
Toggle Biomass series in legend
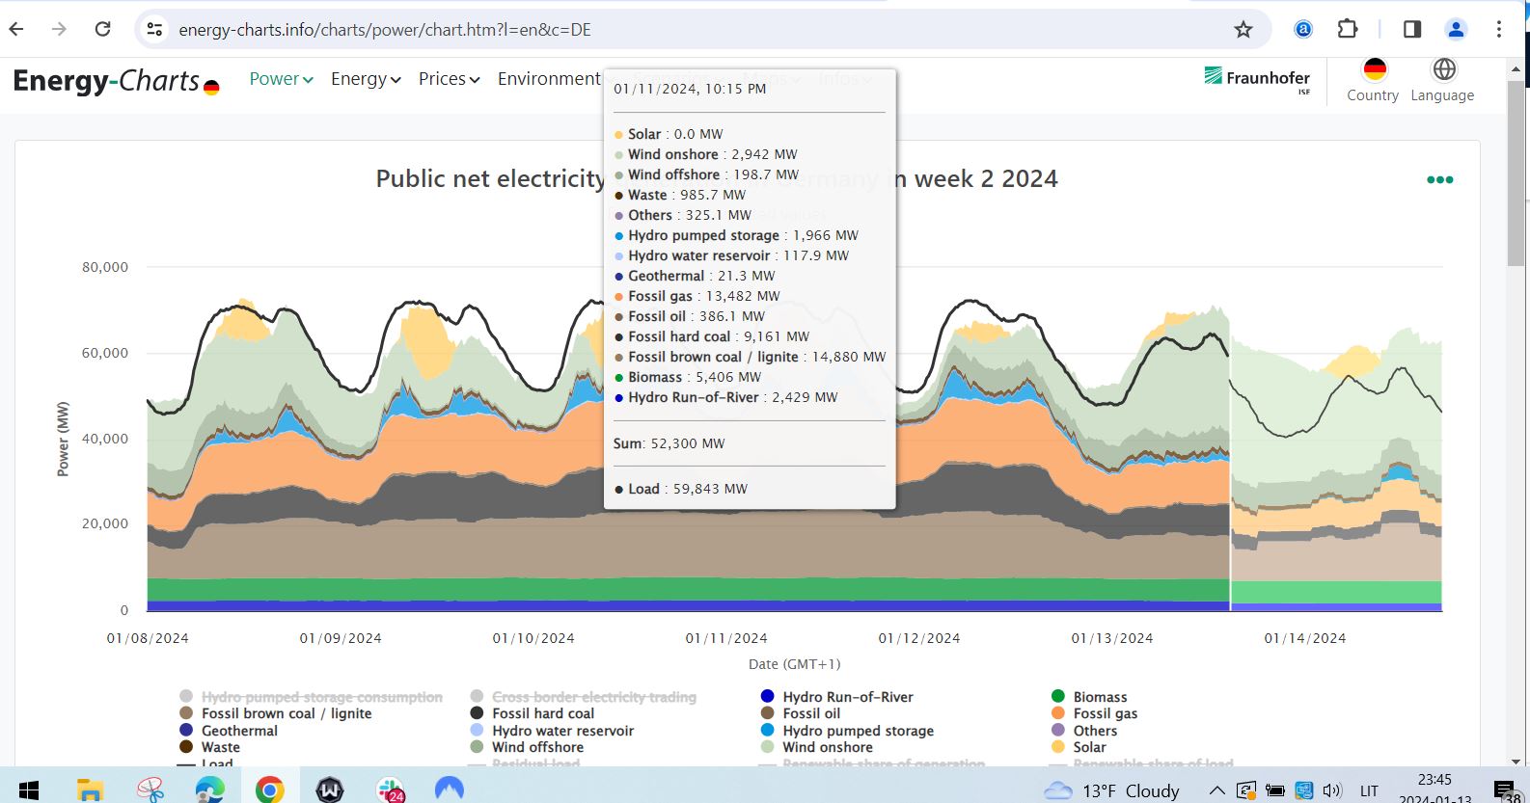point(1089,697)
